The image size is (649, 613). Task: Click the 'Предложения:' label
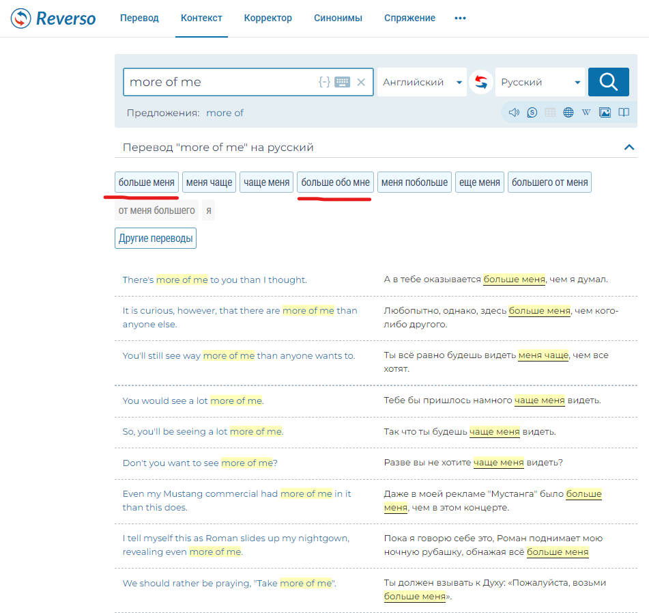click(163, 113)
